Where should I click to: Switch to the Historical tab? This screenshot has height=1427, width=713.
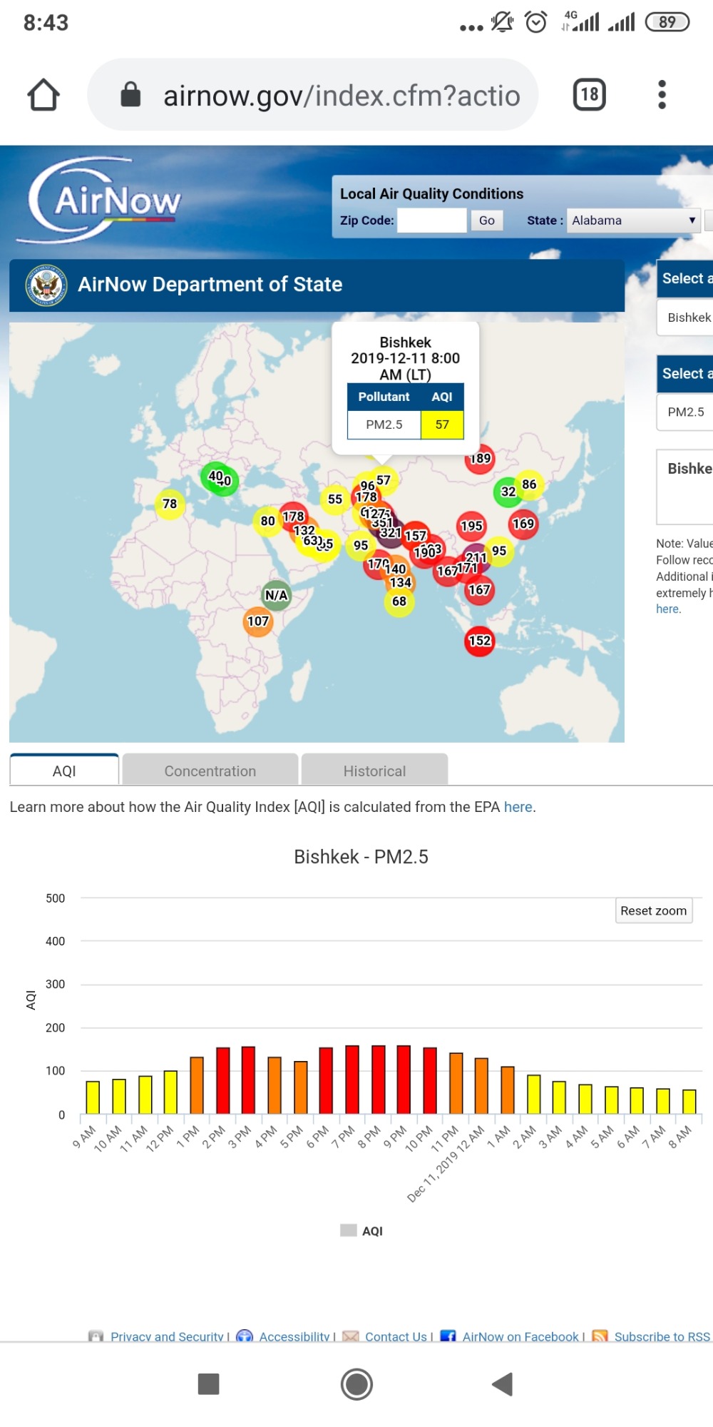coord(374,771)
